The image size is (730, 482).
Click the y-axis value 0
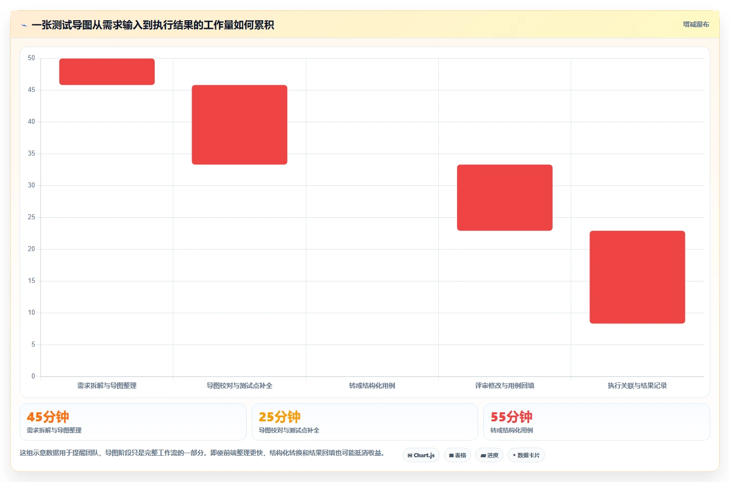[33, 376]
